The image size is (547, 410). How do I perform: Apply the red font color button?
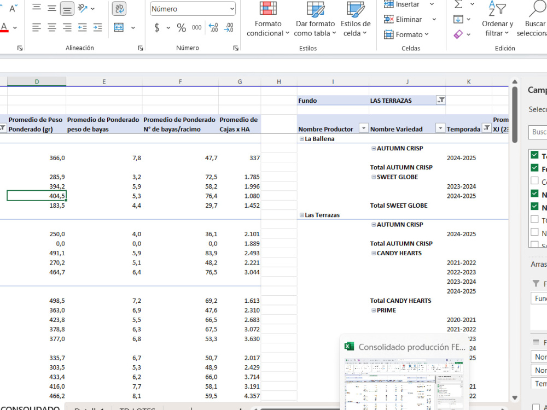coord(4,27)
